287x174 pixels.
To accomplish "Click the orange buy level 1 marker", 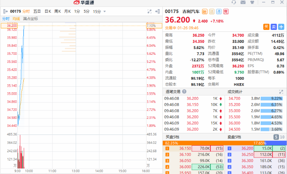I will (167, 149).
